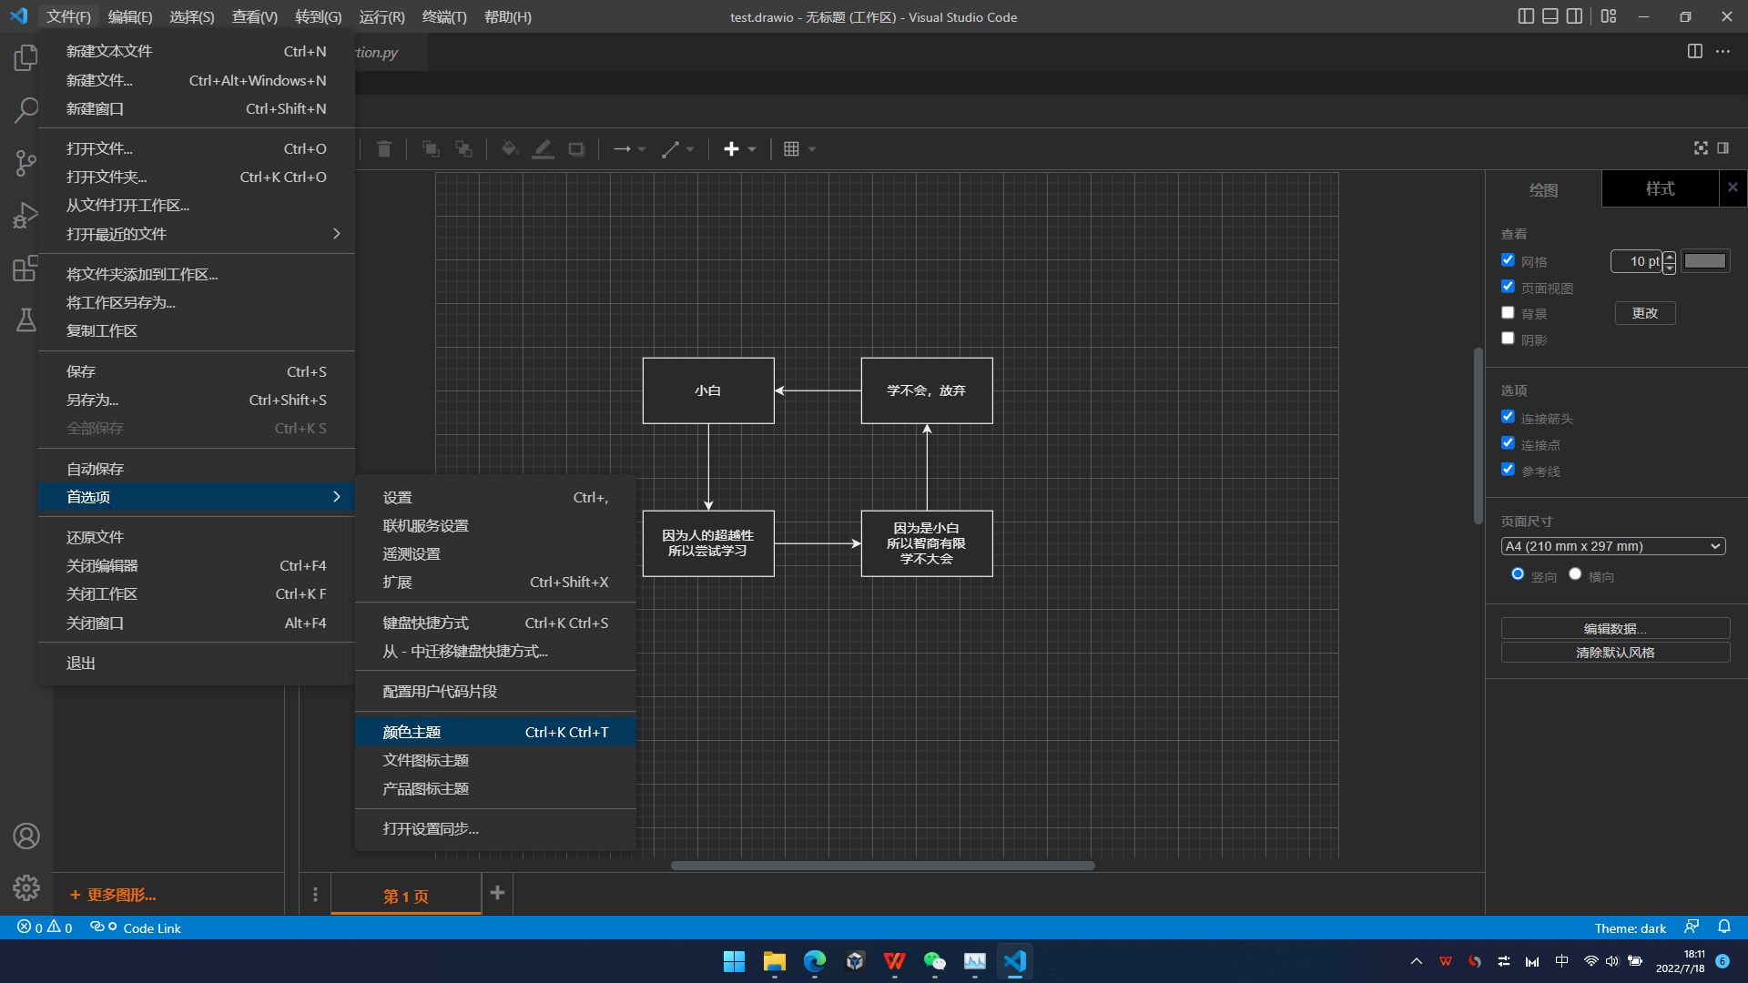Click the grid color swatch
Image resolution: width=1748 pixels, height=983 pixels.
1704,261
